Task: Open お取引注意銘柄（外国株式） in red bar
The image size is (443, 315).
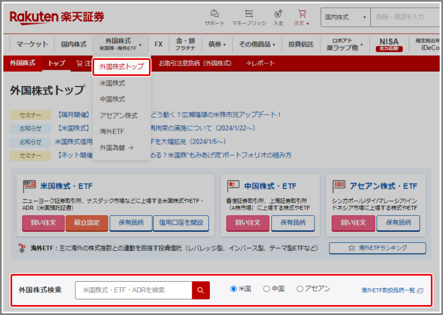Action: (x=195, y=63)
